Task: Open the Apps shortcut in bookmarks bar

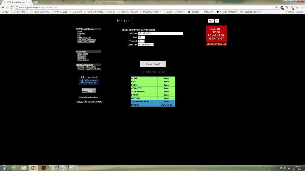Action: 5,12
